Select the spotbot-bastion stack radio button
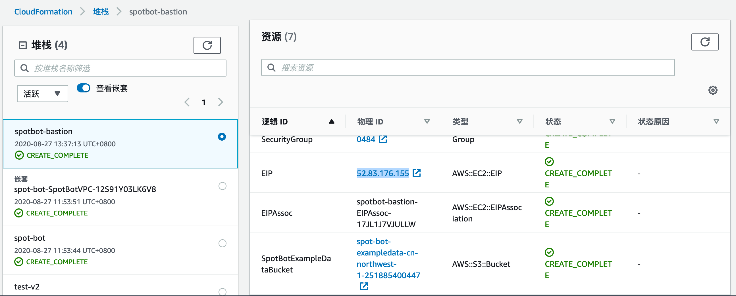This screenshot has width=736, height=296. click(x=222, y=137)
